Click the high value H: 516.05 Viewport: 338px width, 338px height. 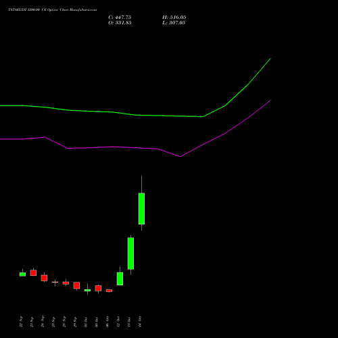174,18
